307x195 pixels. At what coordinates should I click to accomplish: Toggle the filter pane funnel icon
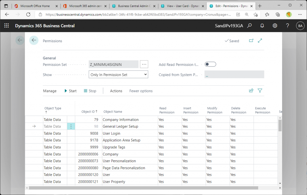[x=260, y=90]
